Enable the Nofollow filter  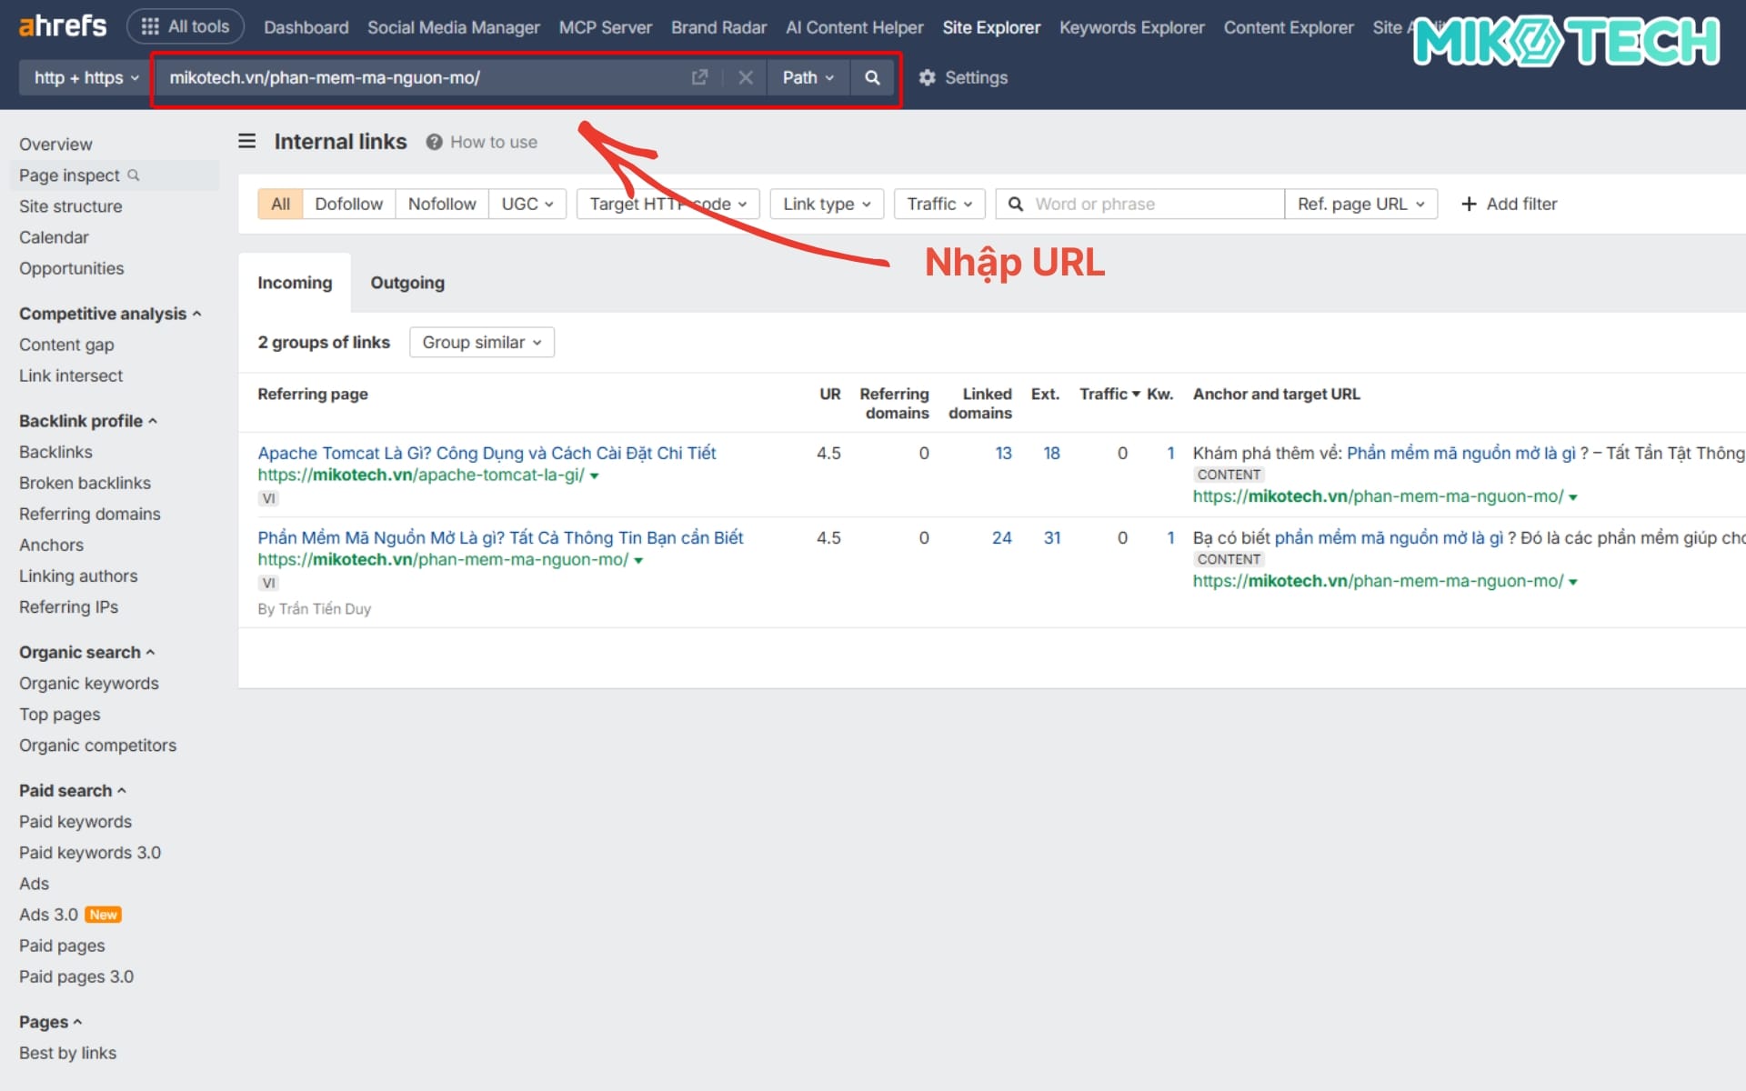point(442,204)
